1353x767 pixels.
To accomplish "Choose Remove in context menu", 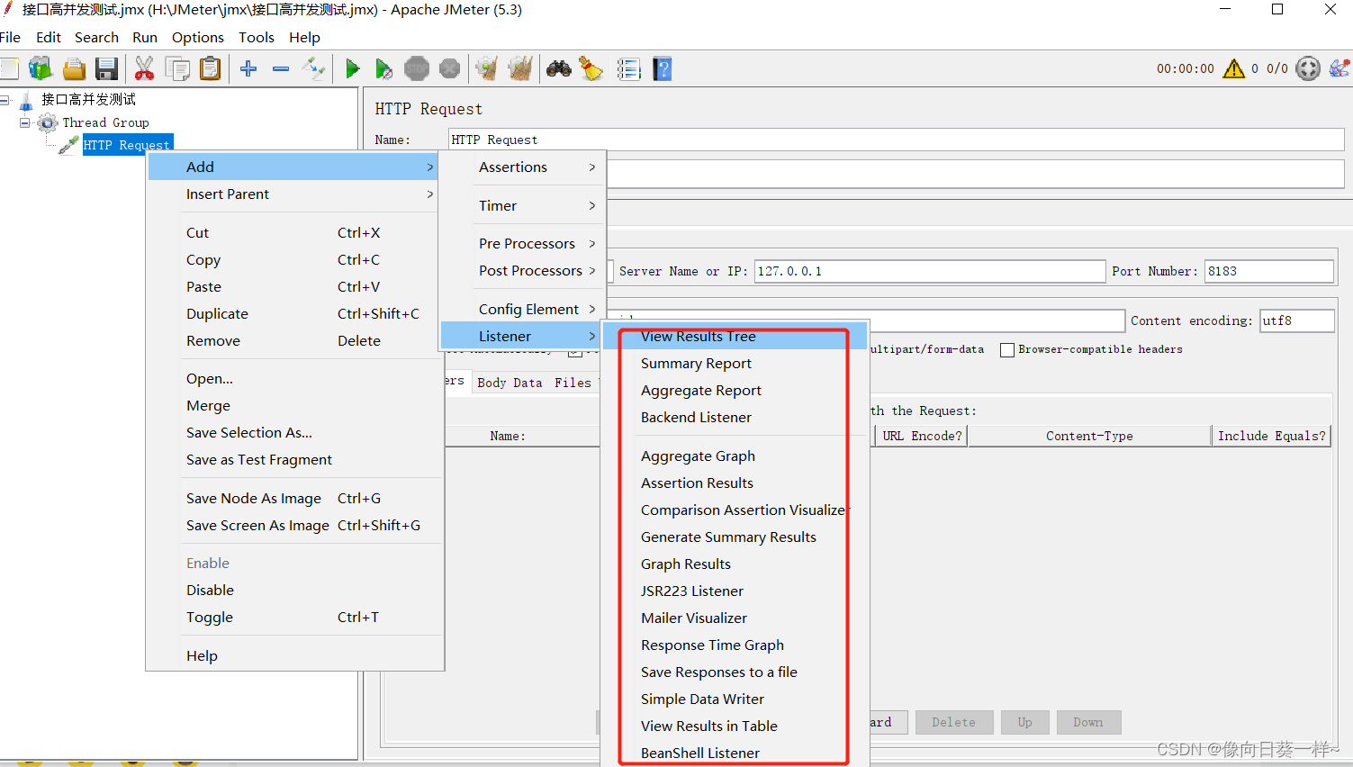I will 293,341.
